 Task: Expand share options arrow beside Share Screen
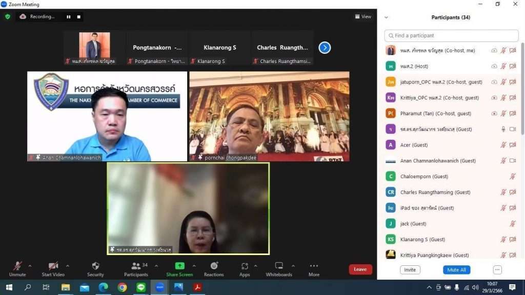click(194, 266)
